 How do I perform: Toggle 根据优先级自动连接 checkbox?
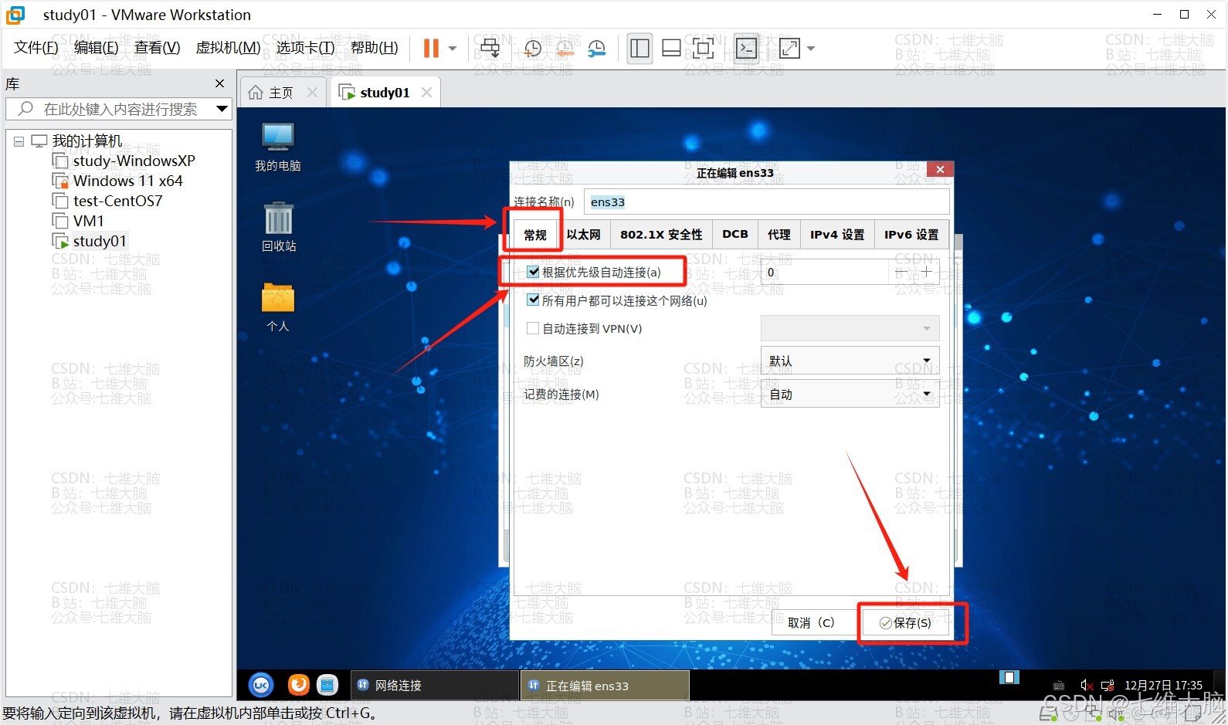coord(533,272)
